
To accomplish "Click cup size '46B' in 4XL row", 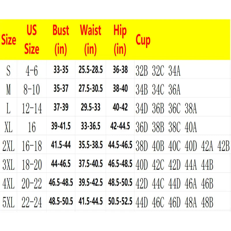I will coord(207,183).
